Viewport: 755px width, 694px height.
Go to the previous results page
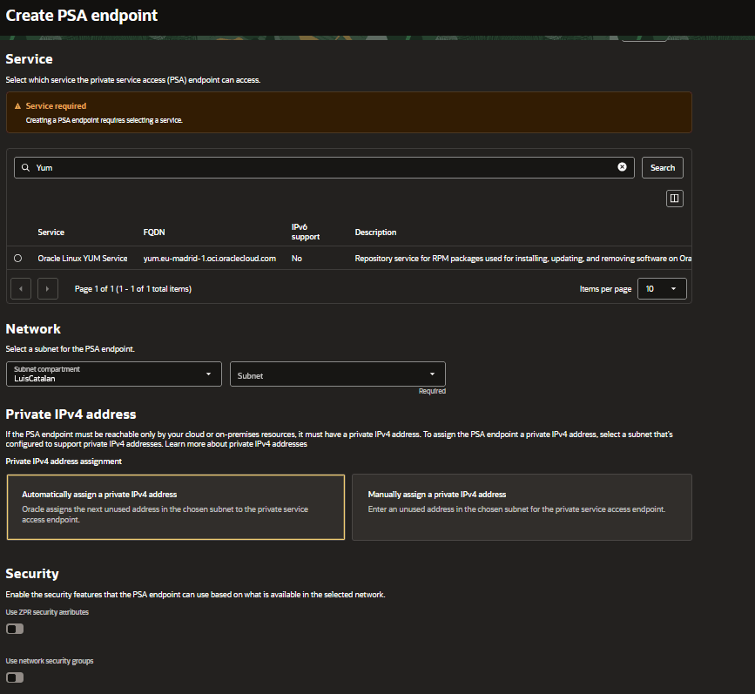(20, 288)
